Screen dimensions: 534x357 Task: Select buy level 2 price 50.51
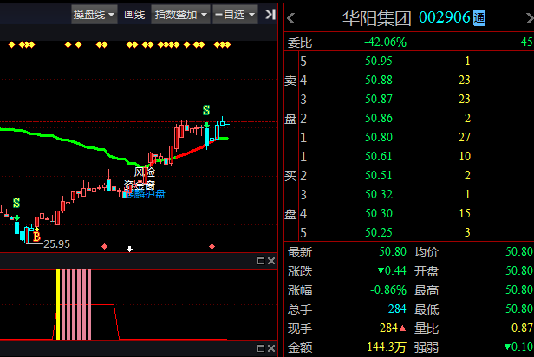pyautogui.click(x=379, y=176)
